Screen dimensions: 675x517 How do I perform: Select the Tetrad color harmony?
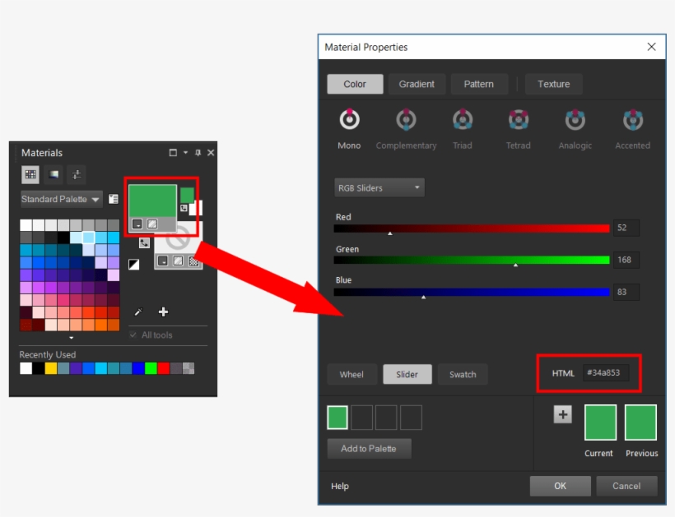pyautogui.click(x=518, y=119)
